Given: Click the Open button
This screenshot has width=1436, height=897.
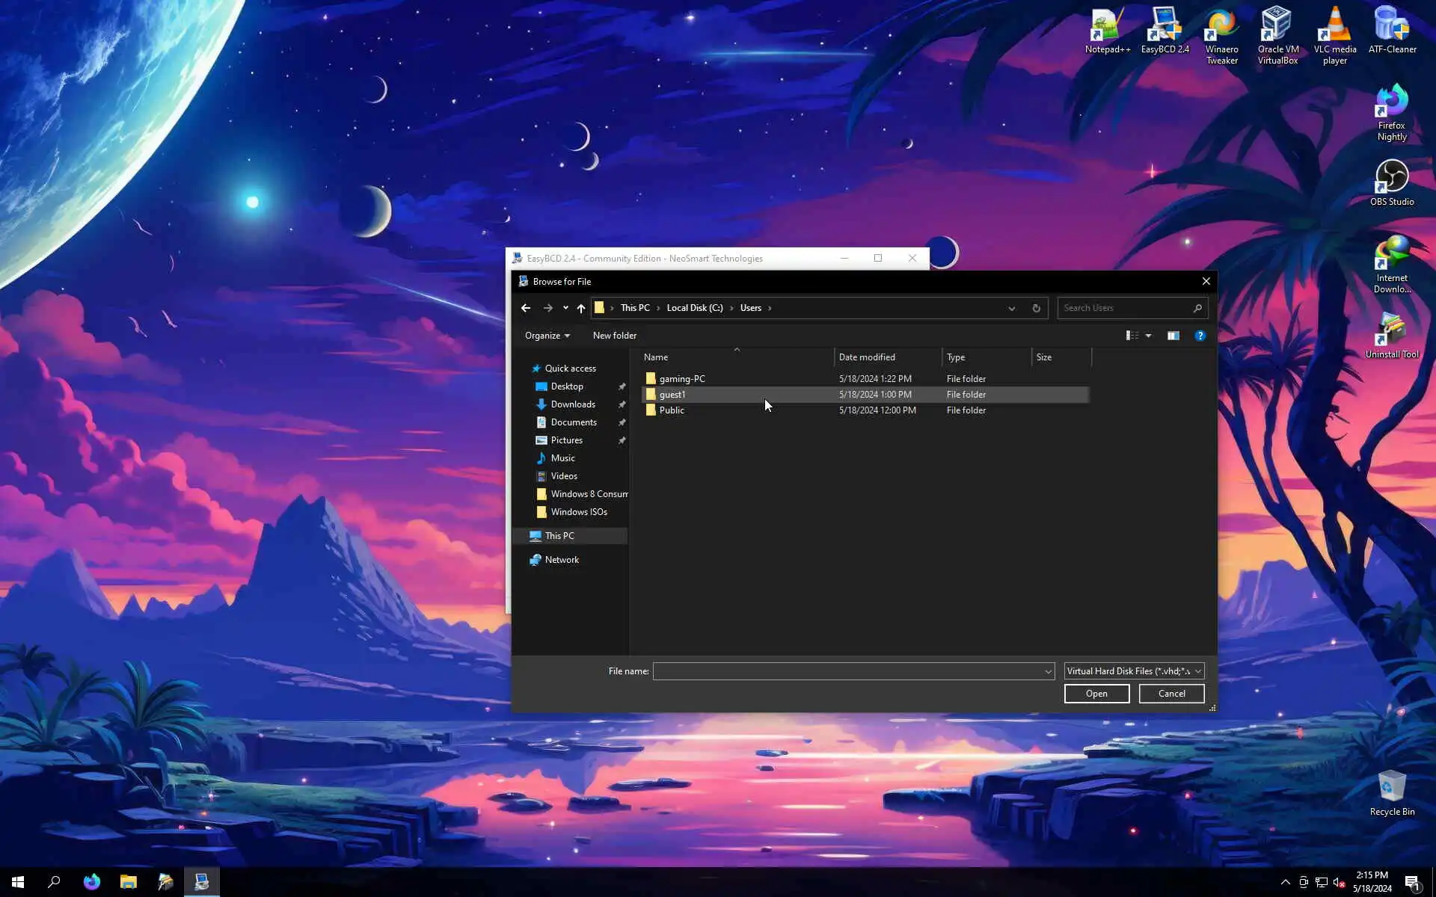Looking at the screenshot, I should tap(1096, 694).
